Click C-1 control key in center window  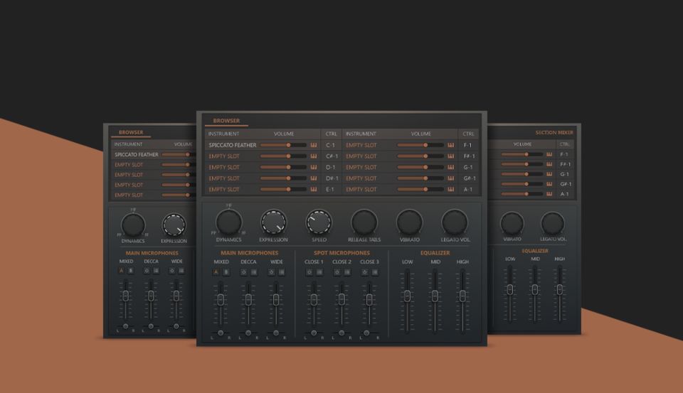331,145
